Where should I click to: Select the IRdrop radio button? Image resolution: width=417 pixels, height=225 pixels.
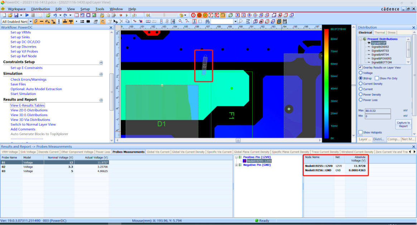(361, 78)
